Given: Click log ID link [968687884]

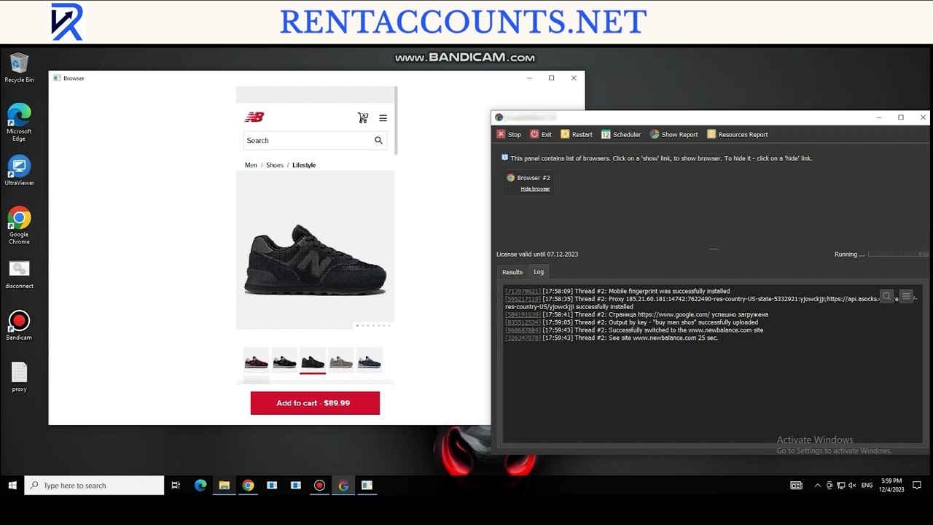Looking at the screenshot, I should pos(523,330).
